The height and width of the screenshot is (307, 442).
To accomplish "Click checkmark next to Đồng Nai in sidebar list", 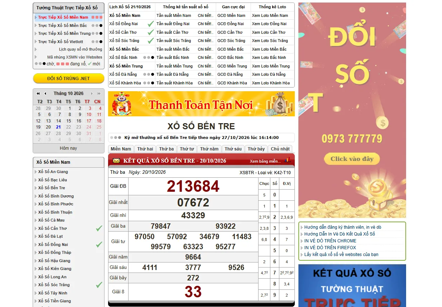I will pos(99,245).
